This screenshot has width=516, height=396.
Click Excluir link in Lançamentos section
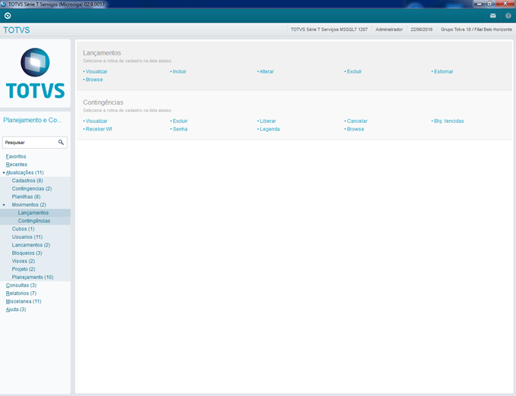coord(354,72)
